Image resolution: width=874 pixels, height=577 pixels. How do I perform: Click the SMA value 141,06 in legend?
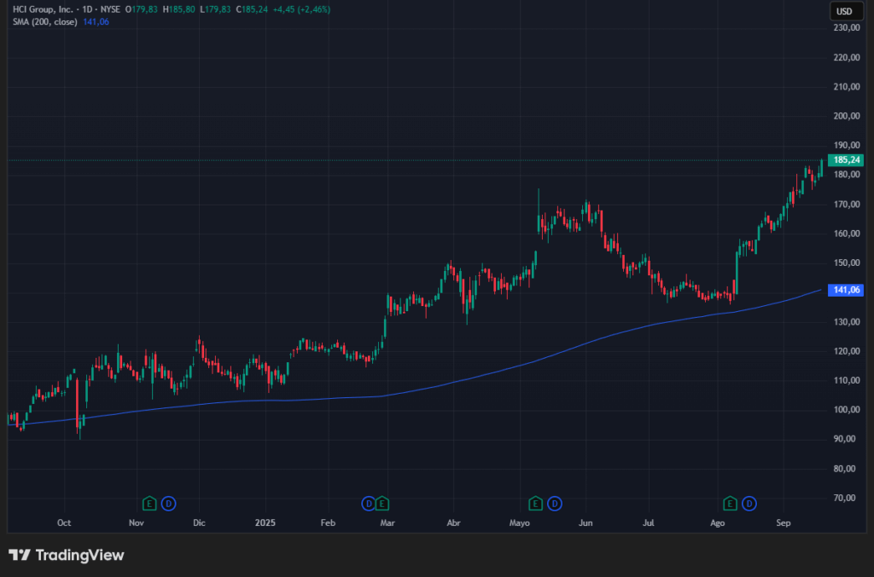97,22
